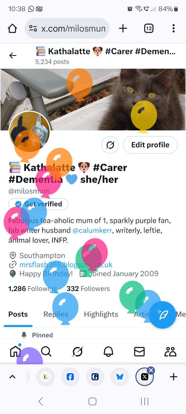Expand the tab strip with up chevron
Image resolution: width=186 pixels, height=414 pixels.
pos(12,377)
